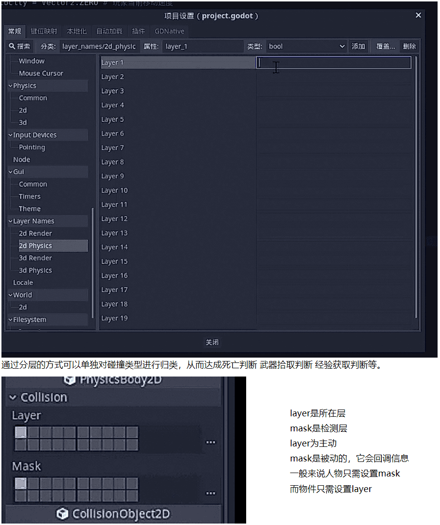
Task: Click the 删除 delete button
Action: click(409, 46)
